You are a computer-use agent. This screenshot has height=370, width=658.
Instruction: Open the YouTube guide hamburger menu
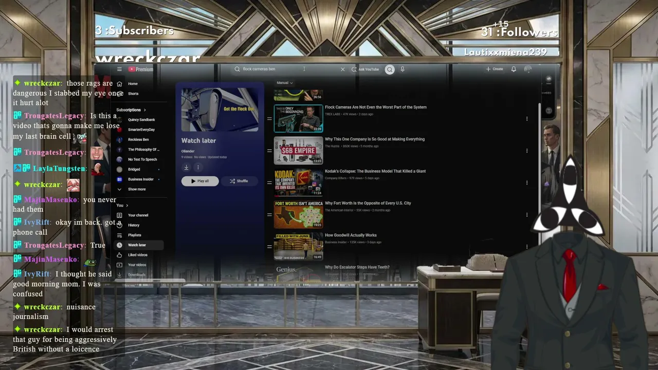119,69
